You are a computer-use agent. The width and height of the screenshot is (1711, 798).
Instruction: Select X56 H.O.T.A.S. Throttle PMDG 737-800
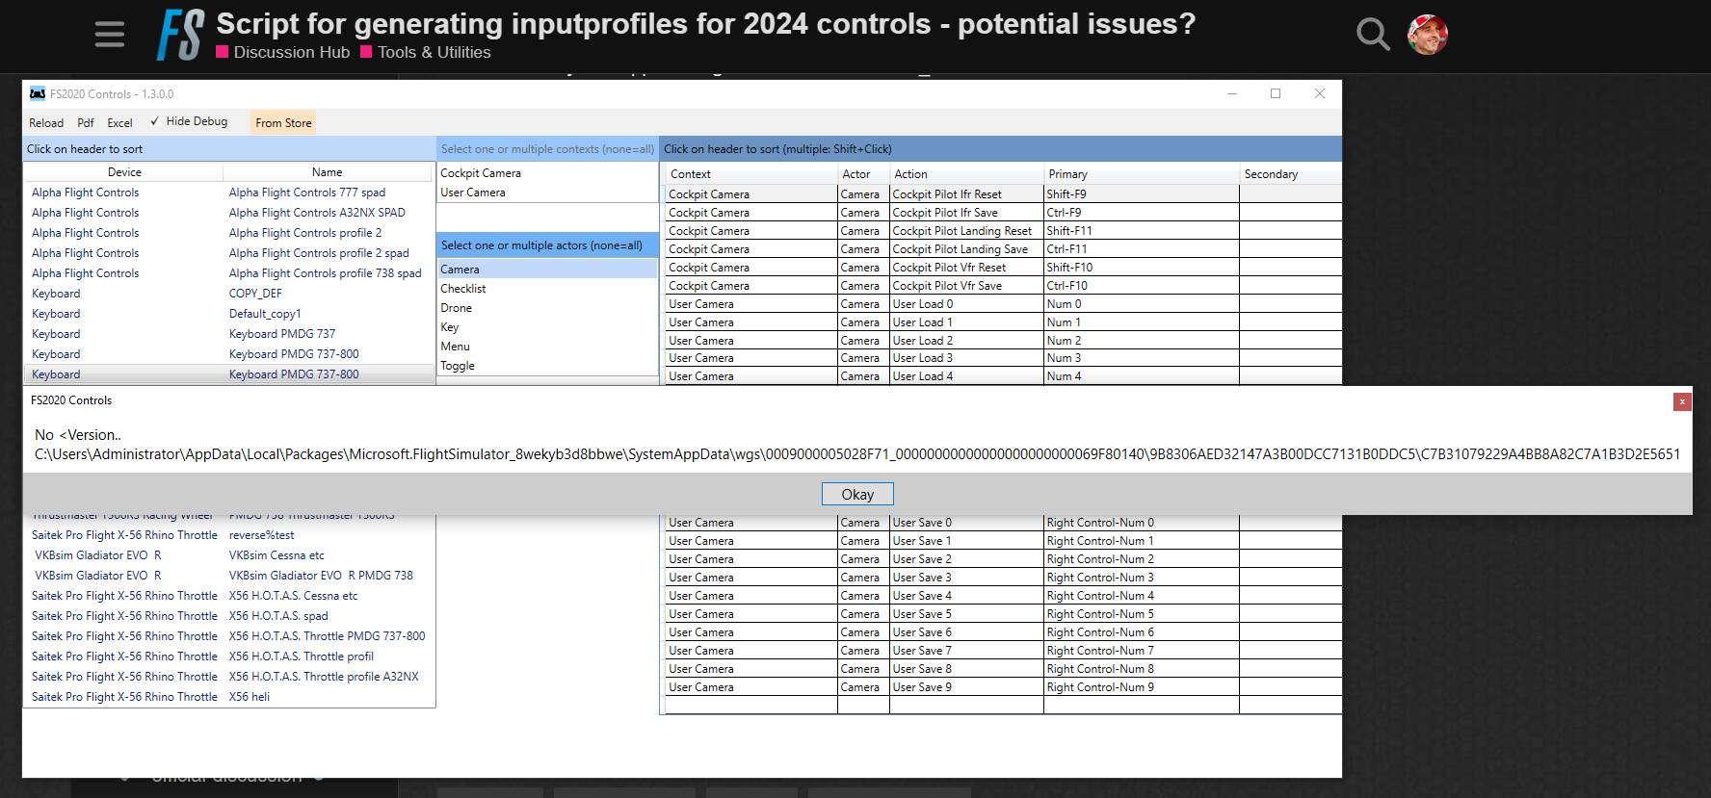click(x=327, y=636)
